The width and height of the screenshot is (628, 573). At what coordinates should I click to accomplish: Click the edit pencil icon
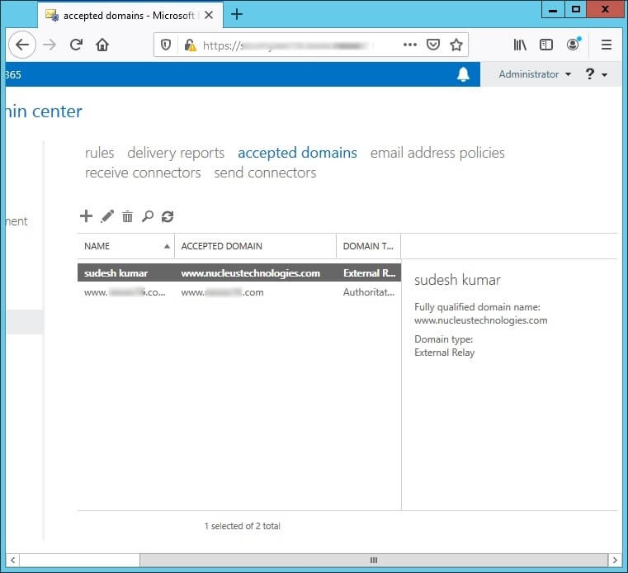pyautogui.click(x=107, y=216)
